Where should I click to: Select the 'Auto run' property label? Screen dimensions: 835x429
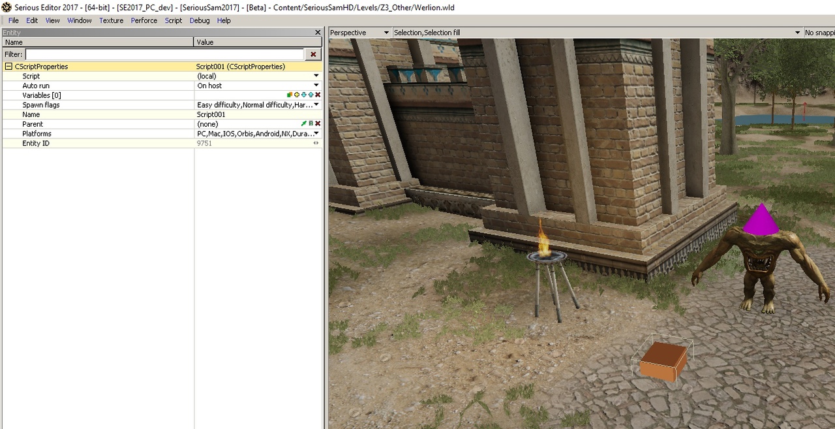[x=36, y=86]
